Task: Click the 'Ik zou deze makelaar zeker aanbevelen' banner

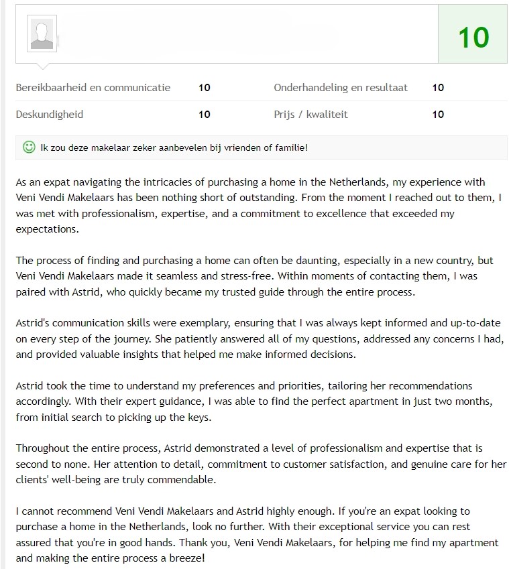Action: (262, 147)
